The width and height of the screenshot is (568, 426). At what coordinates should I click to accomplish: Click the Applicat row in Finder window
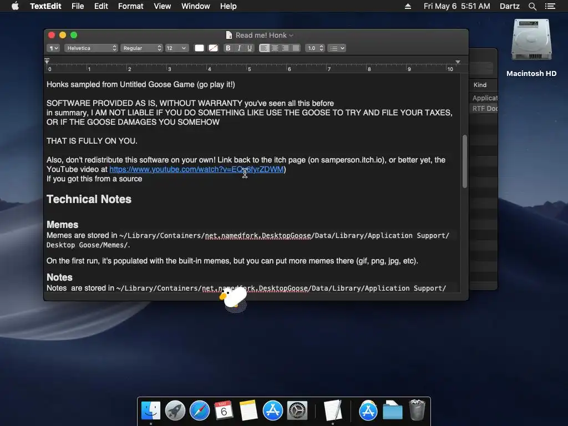pos(485,98)
